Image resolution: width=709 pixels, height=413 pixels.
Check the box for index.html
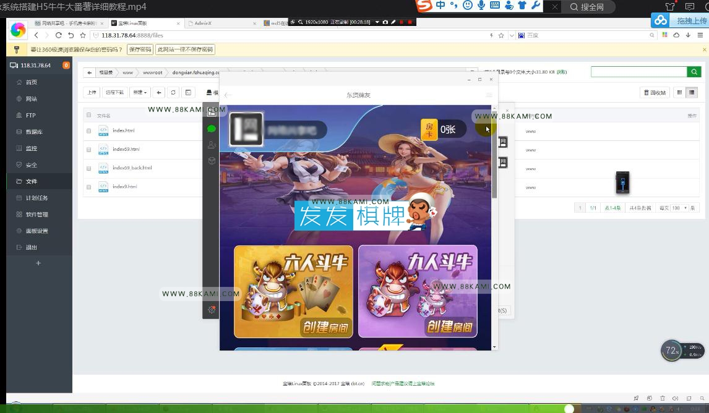coord(88,131)
